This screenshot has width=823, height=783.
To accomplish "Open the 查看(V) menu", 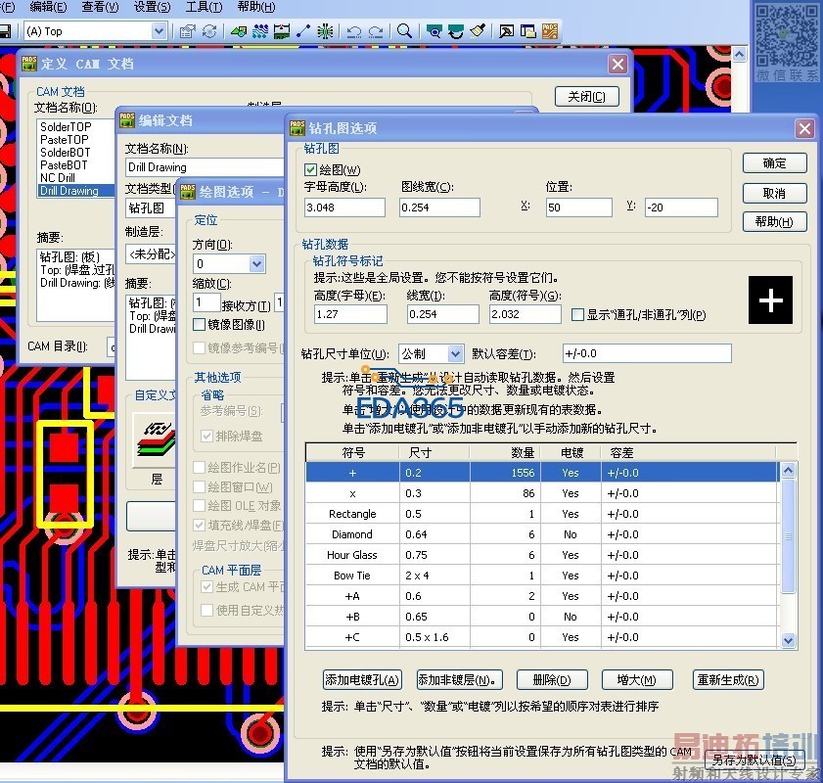I will 100,7.
